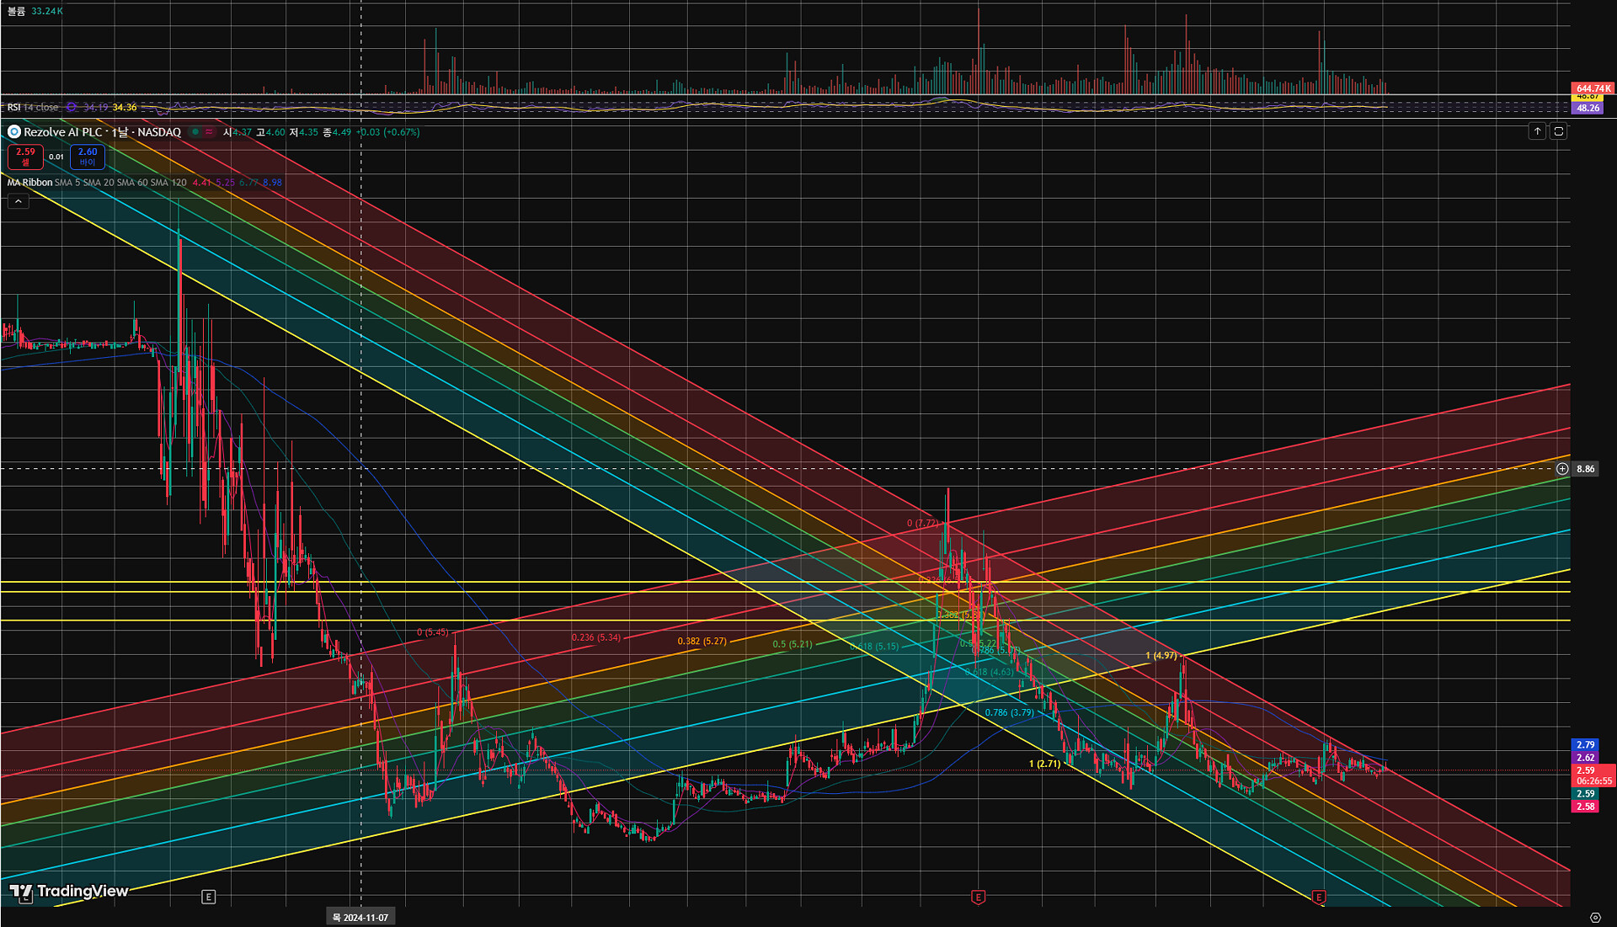The height and width of the screenshot is (927, 1617).
Task: Select the Fibonacci label 0.786 (3.79)
Action: [1010, 713]
